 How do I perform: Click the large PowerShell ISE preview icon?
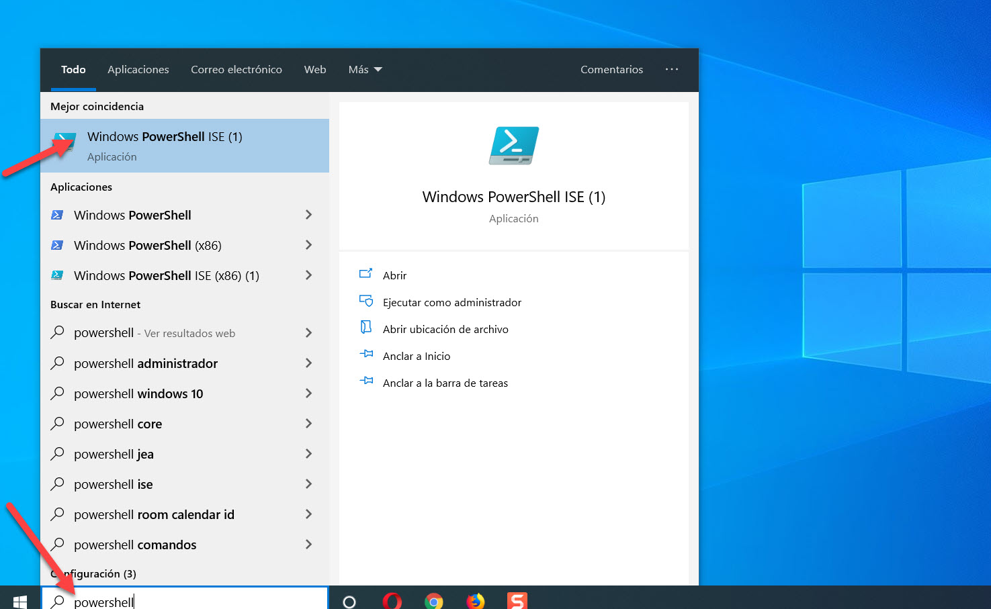pyautogui.click(x=514, y=146)
